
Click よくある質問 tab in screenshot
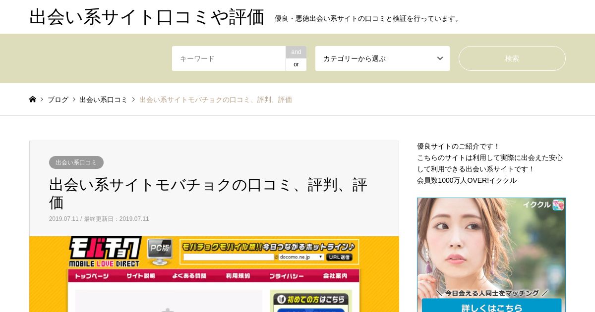(189, 276)
